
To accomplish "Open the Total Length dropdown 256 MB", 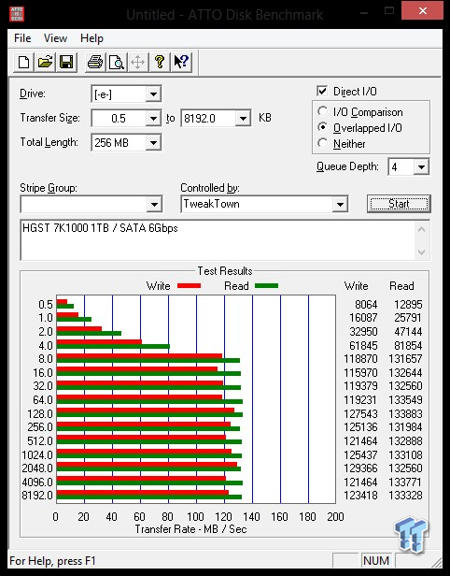I will [153, 142].
